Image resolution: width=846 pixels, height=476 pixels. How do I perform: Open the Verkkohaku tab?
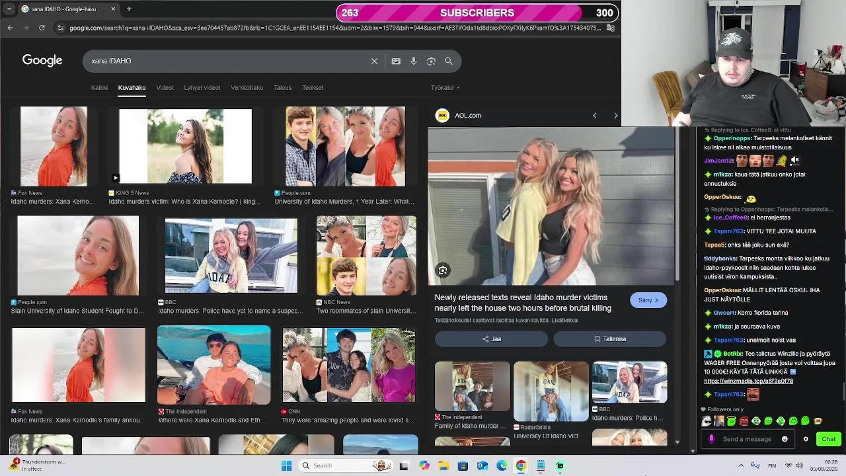pos(247,87)
